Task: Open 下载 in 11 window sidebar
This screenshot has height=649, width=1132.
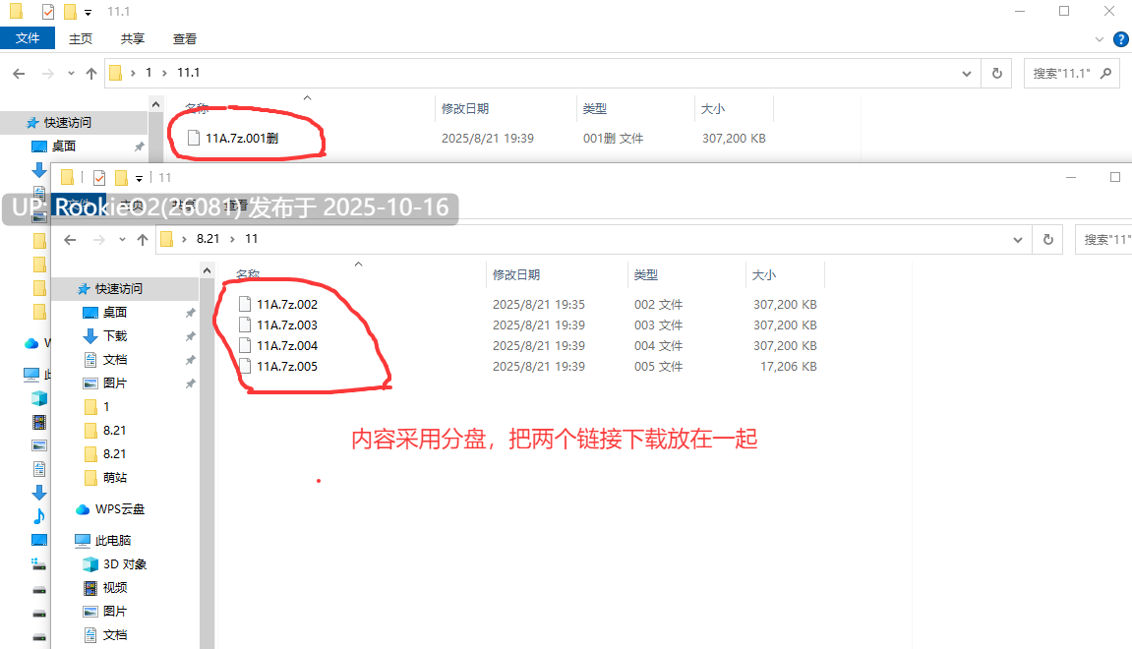Action: click(x=115, y=335)
